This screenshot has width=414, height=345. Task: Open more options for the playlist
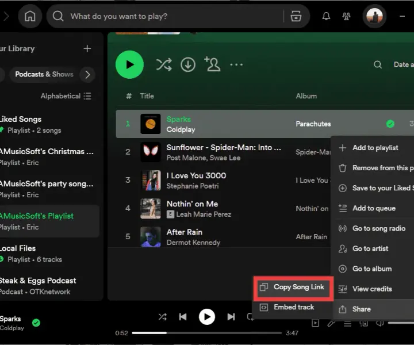click(236, 64)
